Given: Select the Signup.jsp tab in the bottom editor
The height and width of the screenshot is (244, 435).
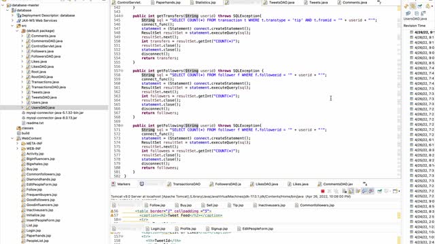Looking at the screenshot, I should (x=217, y=229).
